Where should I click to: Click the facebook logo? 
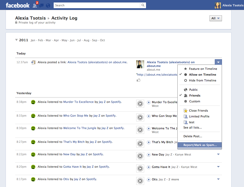(18, 6)
